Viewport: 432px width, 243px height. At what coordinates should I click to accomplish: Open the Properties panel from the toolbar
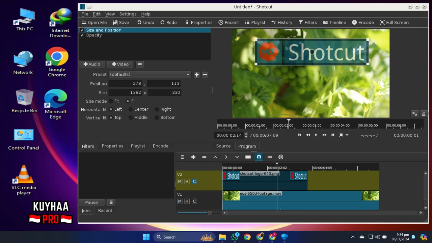click(x=198, y=22)
